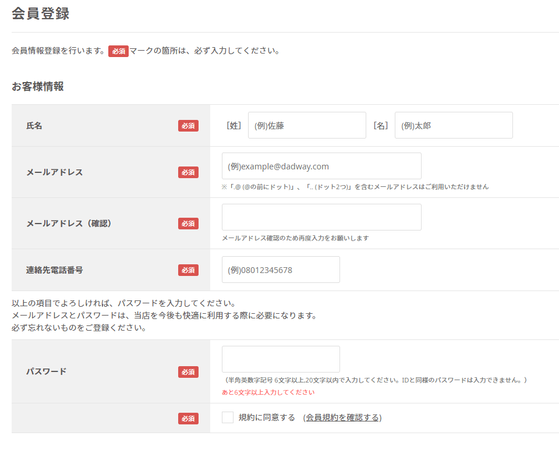Click the 氏名 field label
559x450 pixels.
34,126
